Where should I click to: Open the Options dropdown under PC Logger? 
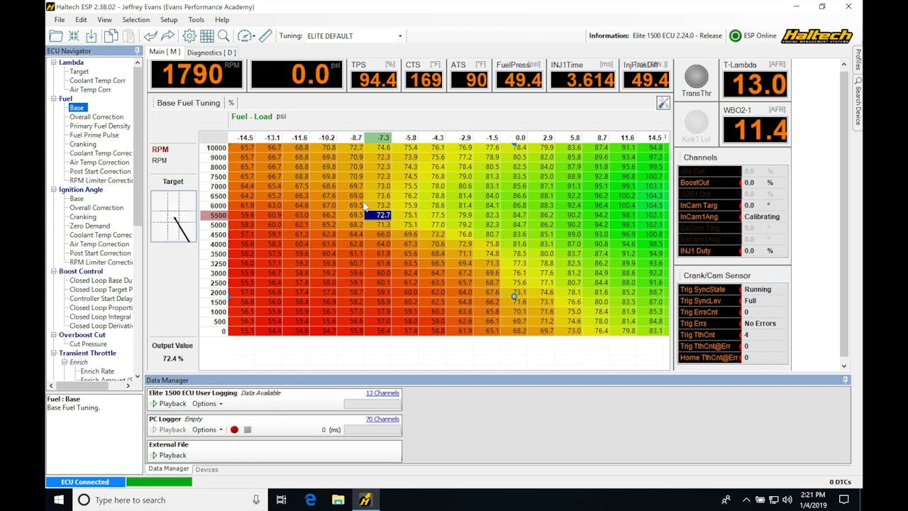click(206, 429)
